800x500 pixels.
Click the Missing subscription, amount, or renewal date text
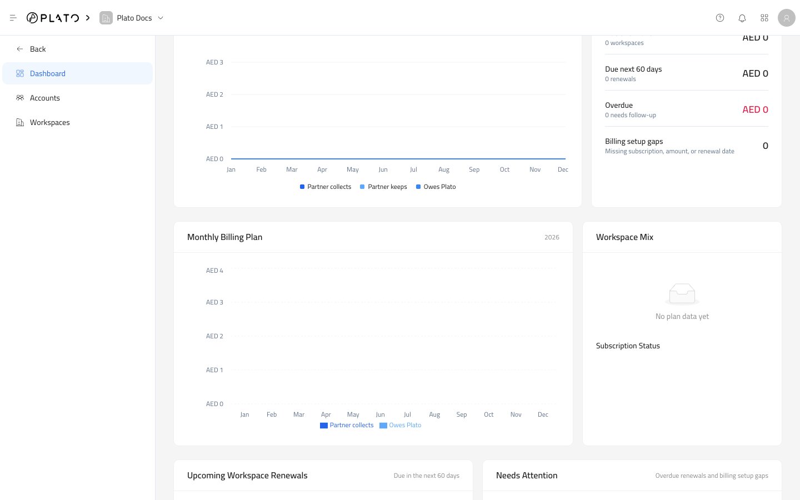tap(669, 151)
